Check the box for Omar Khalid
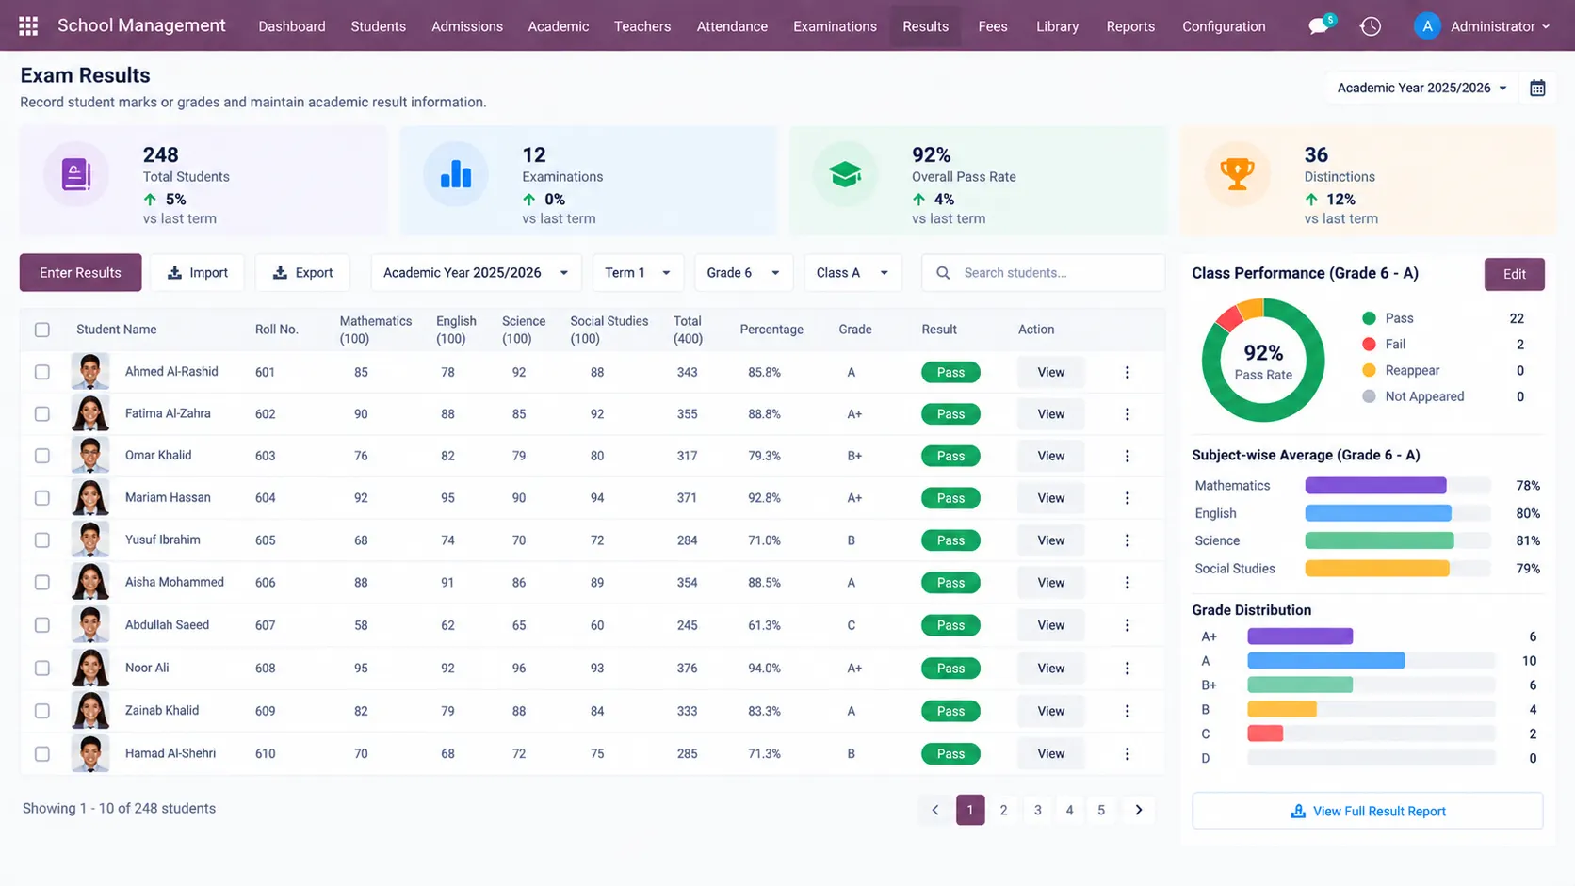 point(42,456)
